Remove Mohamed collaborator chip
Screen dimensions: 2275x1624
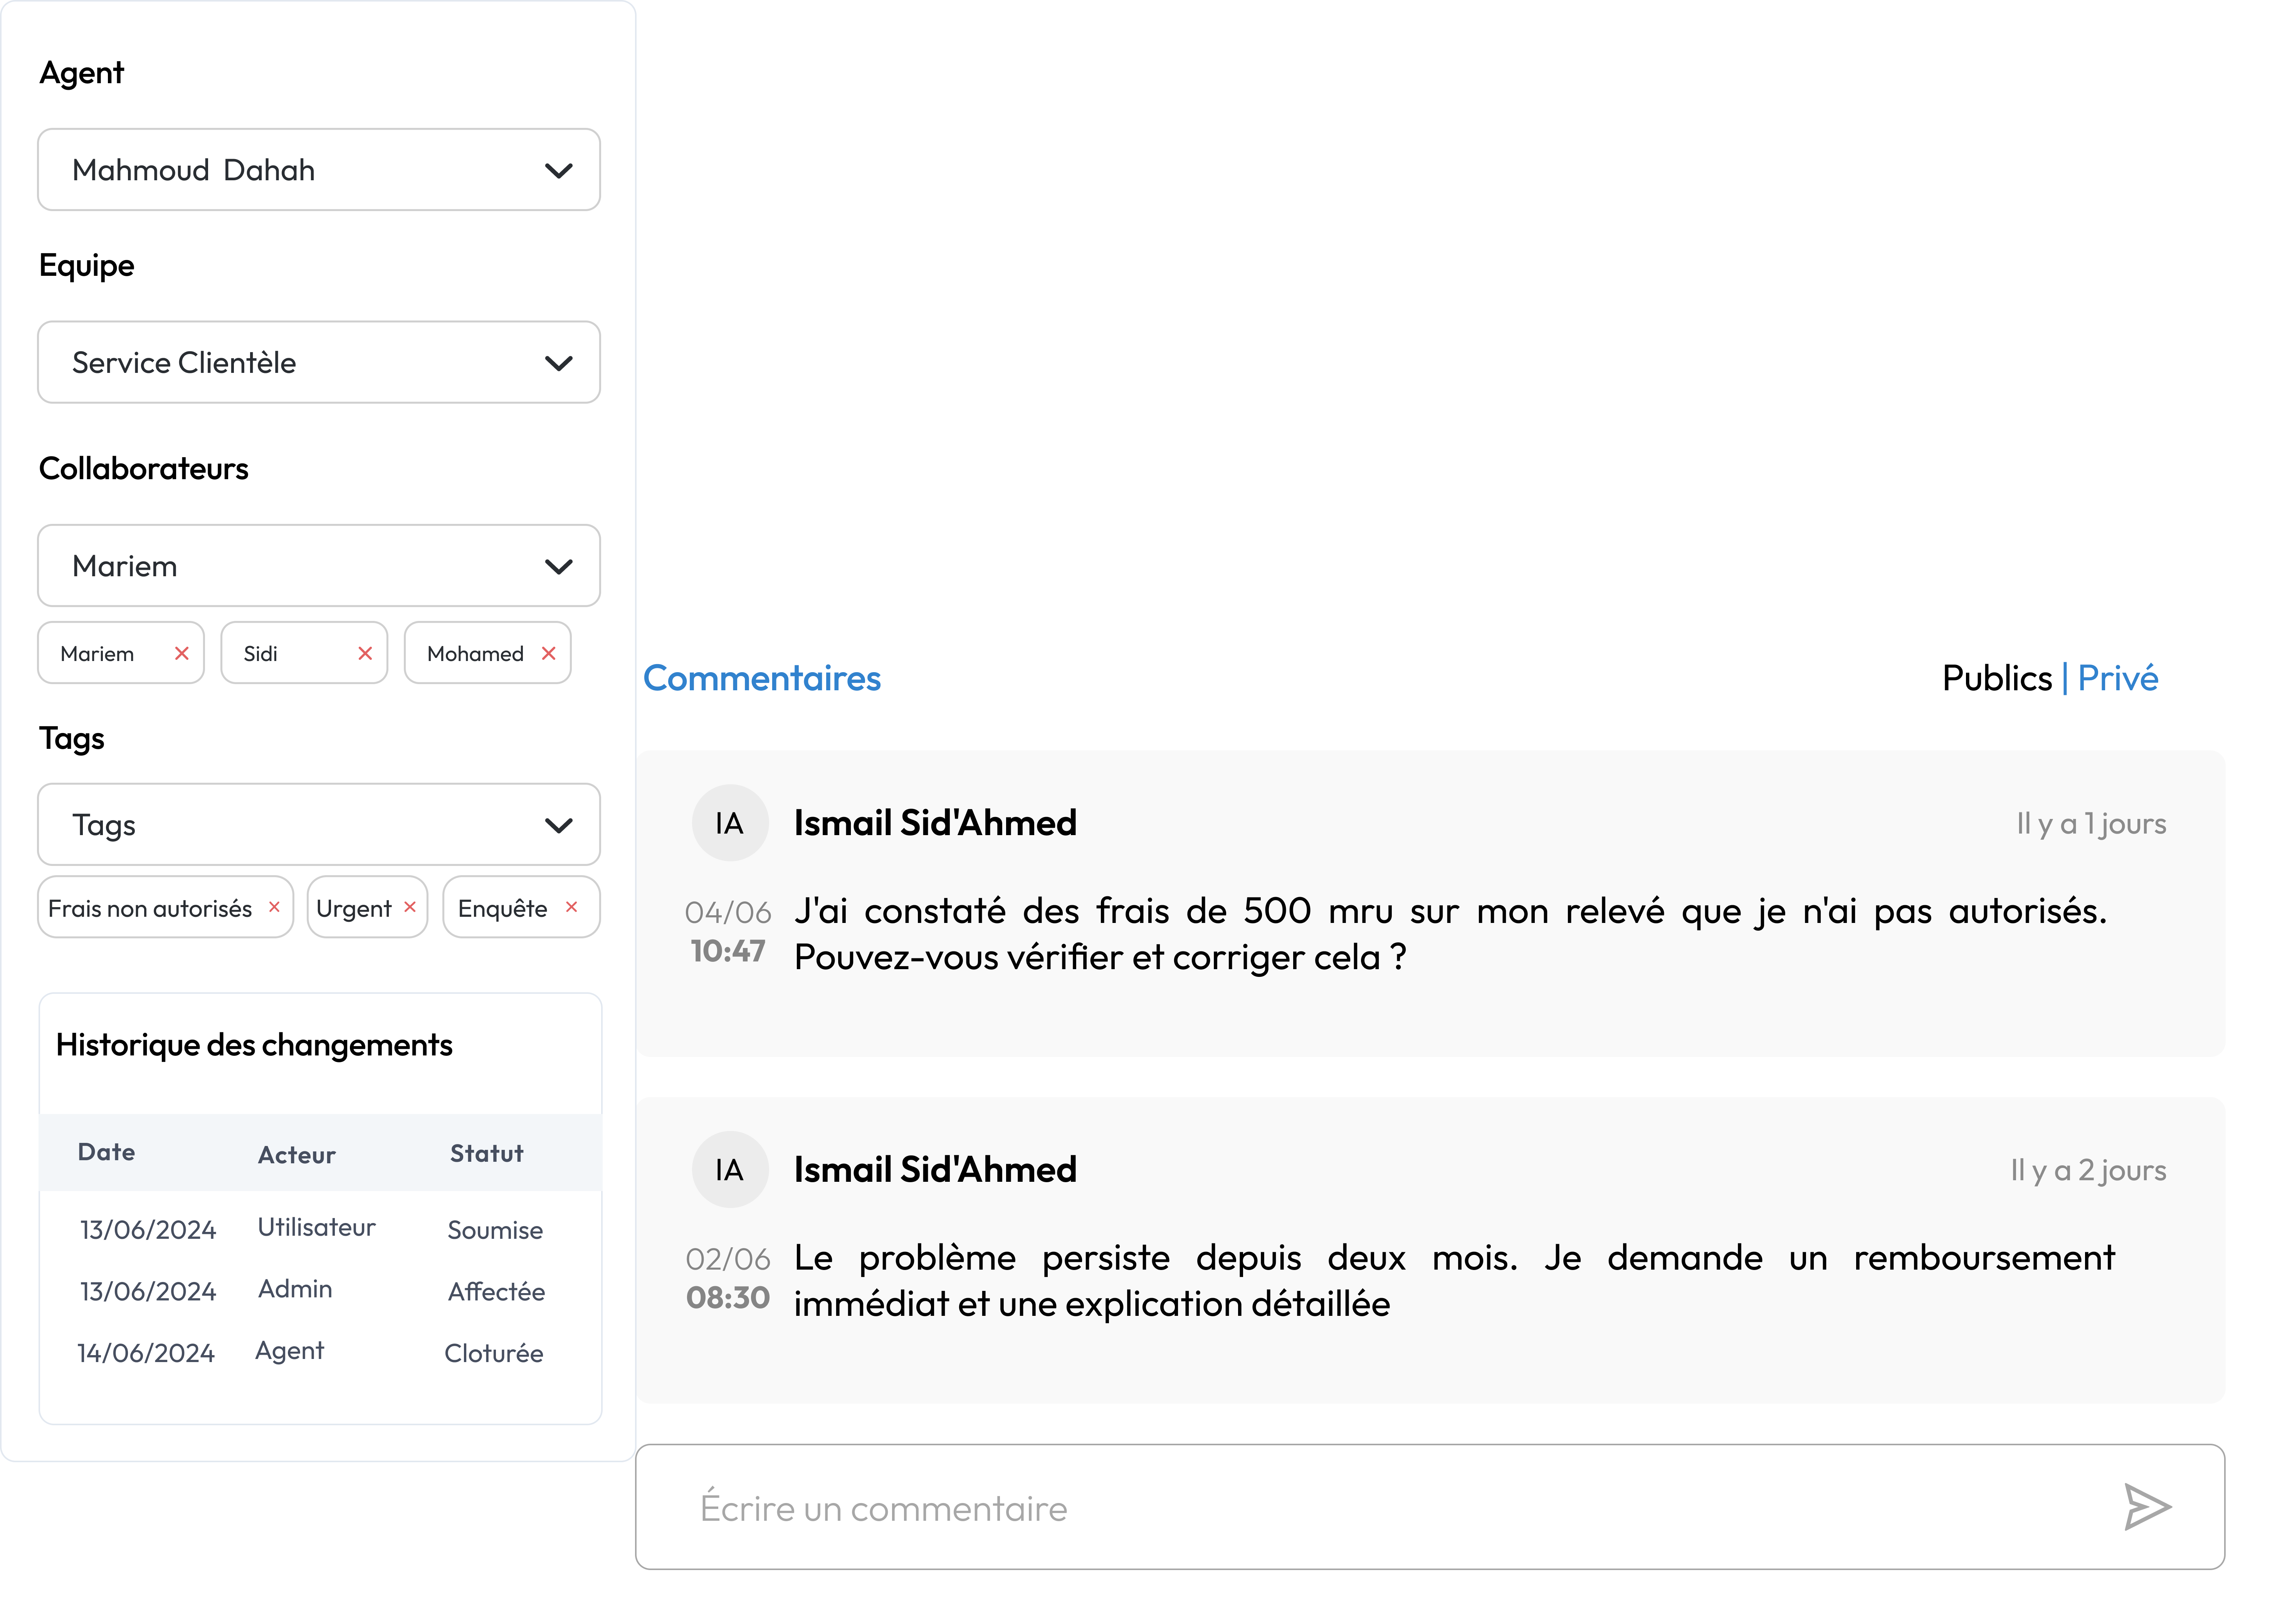point(548,653)
